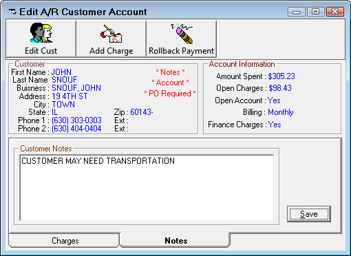Viewport: 351px width, 256px height.
Task: Click billing value Monthly
Action: tap(281, 112)
